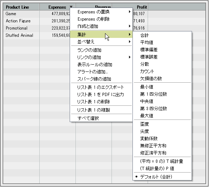Choose 第 3 四分位数 option
The width and height of the screenshot is (209, 187).
(162, 109)
